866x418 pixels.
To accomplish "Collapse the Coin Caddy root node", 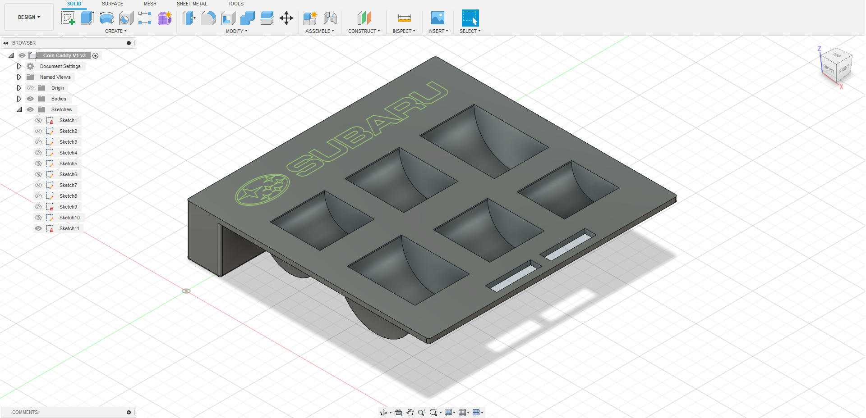I will [x=11, y=55].
